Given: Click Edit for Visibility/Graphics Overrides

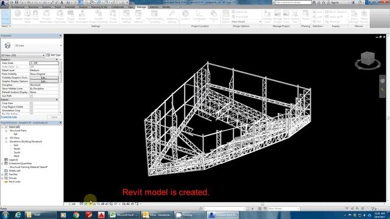Looking at the screenshot, I should point(44,78).
